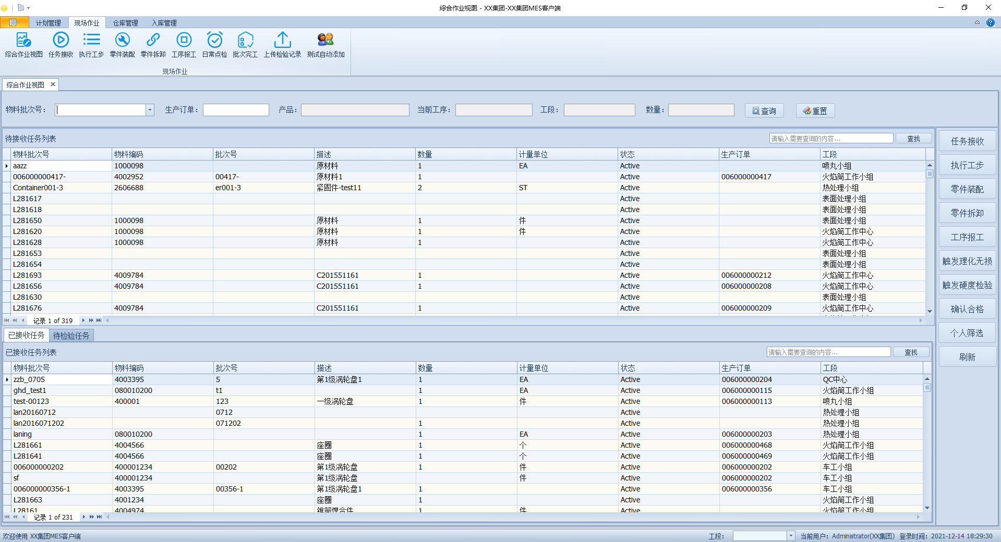1001x542 pixels.
Task: Collapse the ribbon with the caret icon
Action: (977, 22)
